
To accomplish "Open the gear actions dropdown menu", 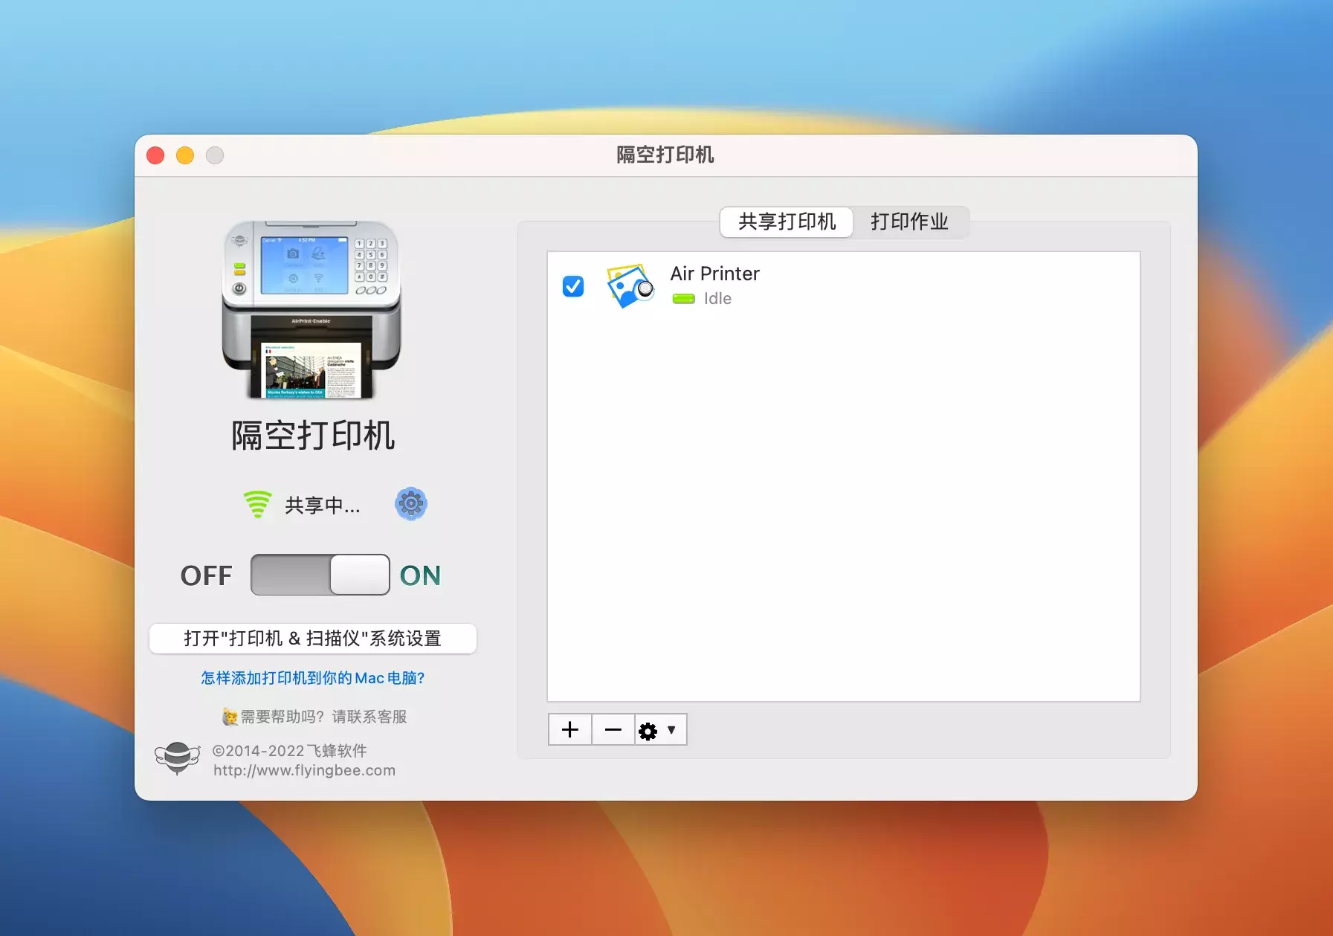I will (660, 729).
